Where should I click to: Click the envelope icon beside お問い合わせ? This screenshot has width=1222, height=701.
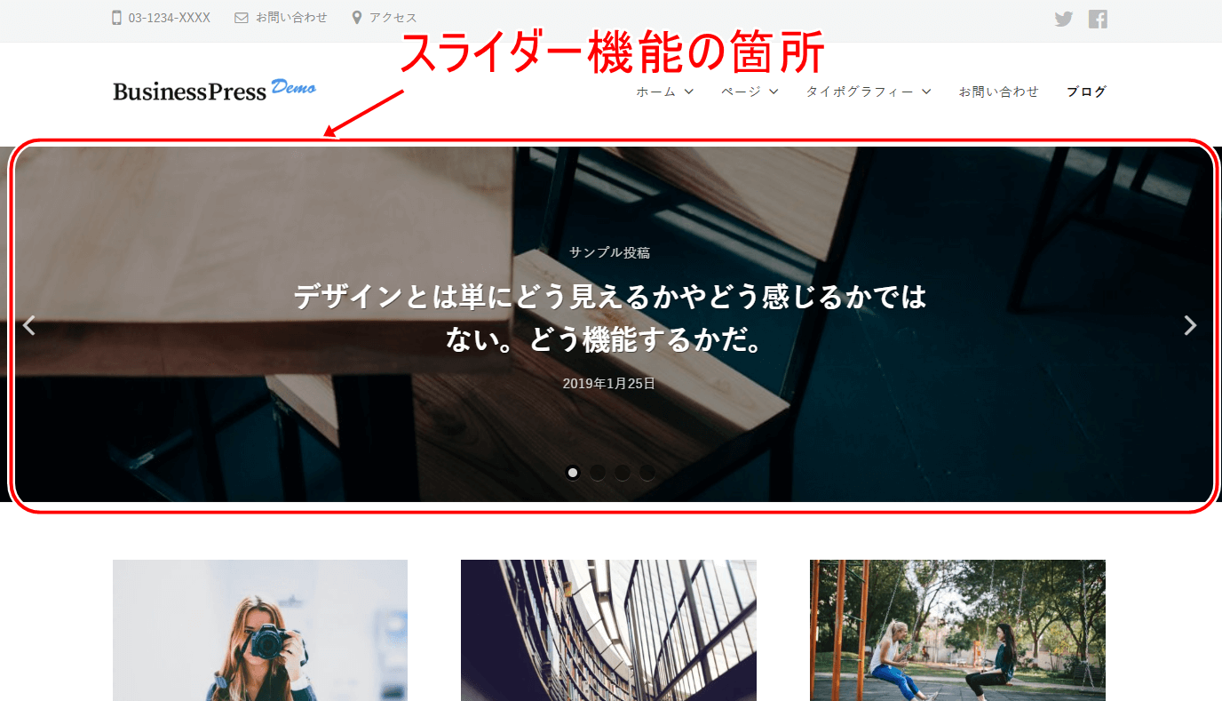click(242, 18)
